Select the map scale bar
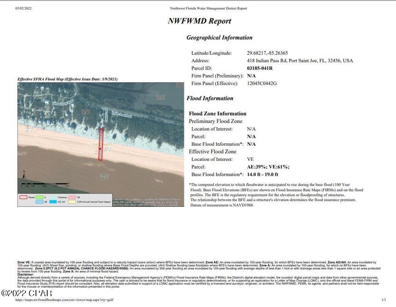Viewport: 396px width, 307px height. 45,184
